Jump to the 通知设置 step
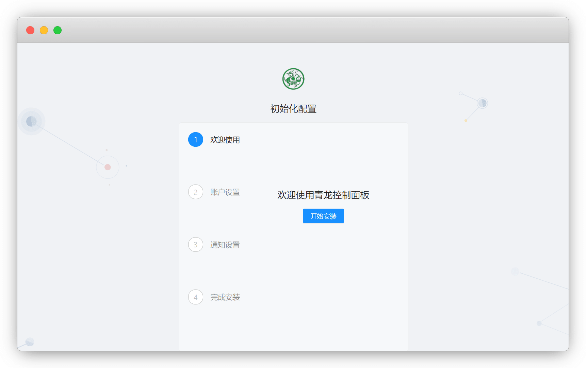586x368 pixels. pyautogui.click(x=225, y=245)
